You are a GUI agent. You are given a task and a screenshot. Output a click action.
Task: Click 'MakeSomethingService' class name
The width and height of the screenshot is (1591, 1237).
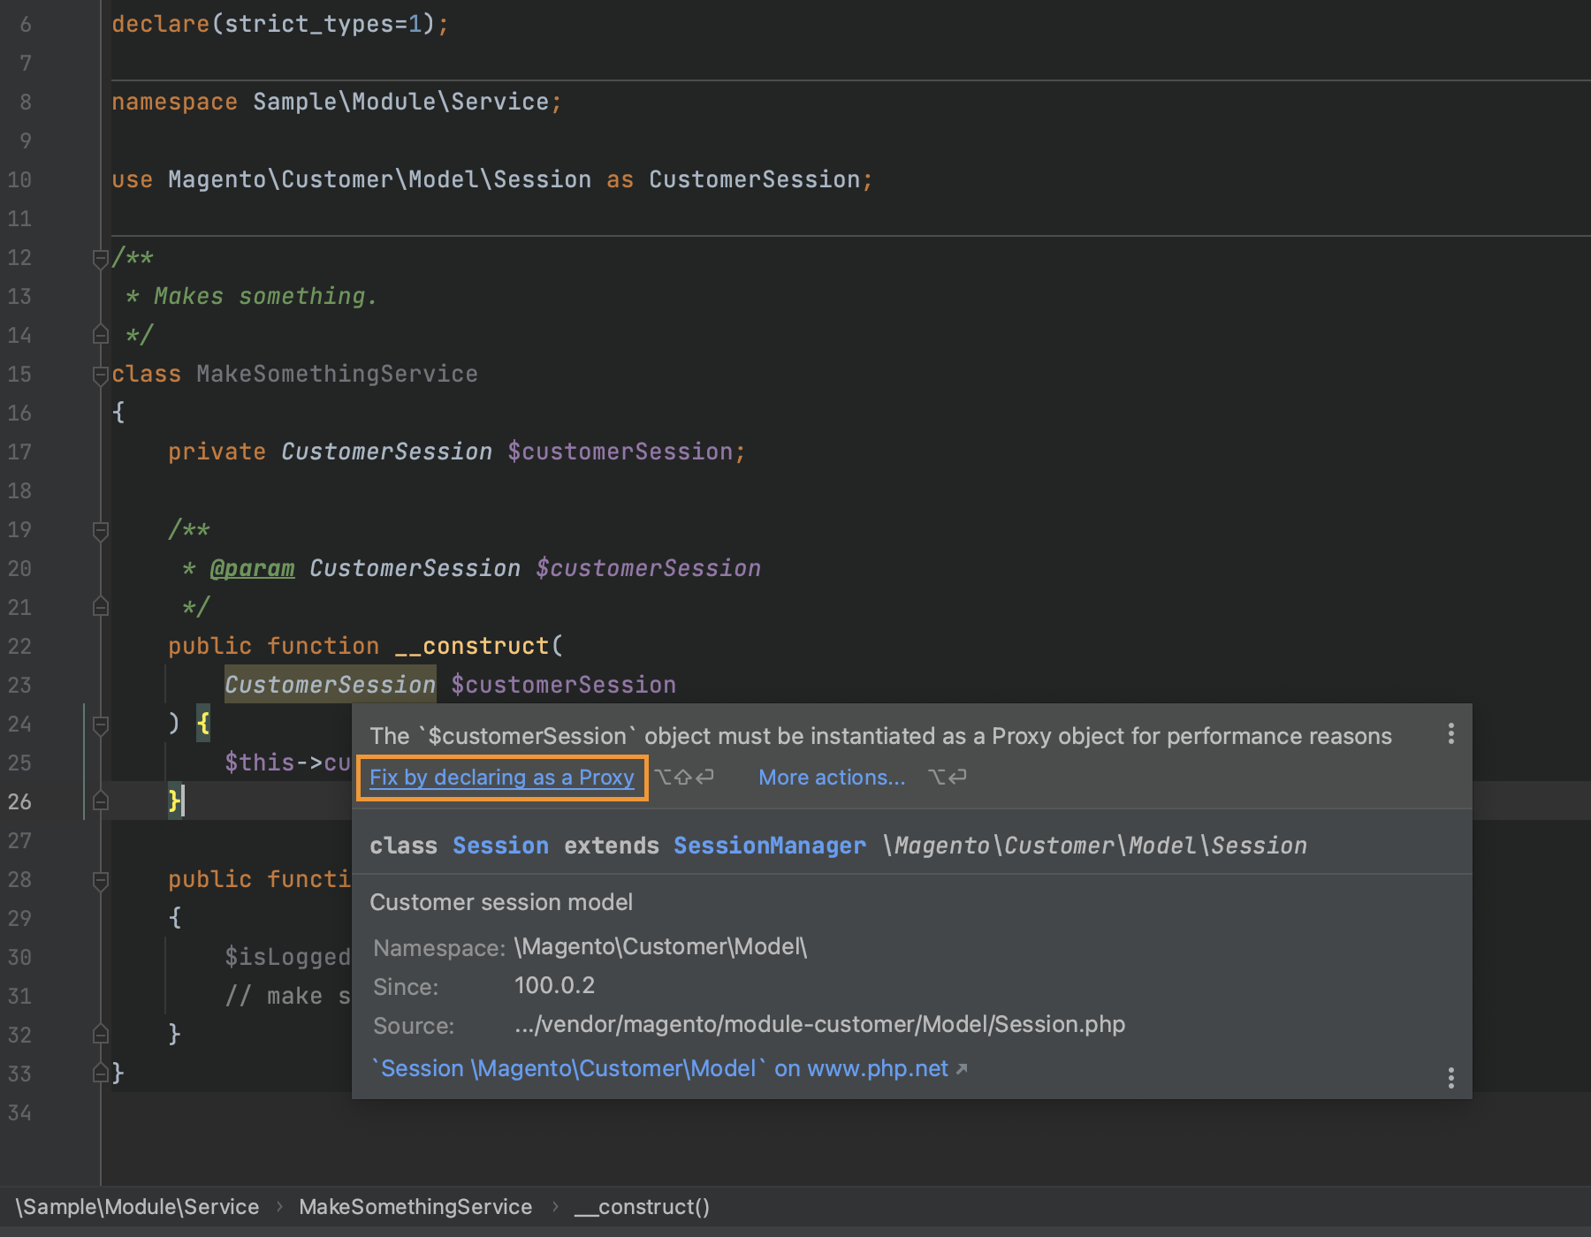pos(337,374)
